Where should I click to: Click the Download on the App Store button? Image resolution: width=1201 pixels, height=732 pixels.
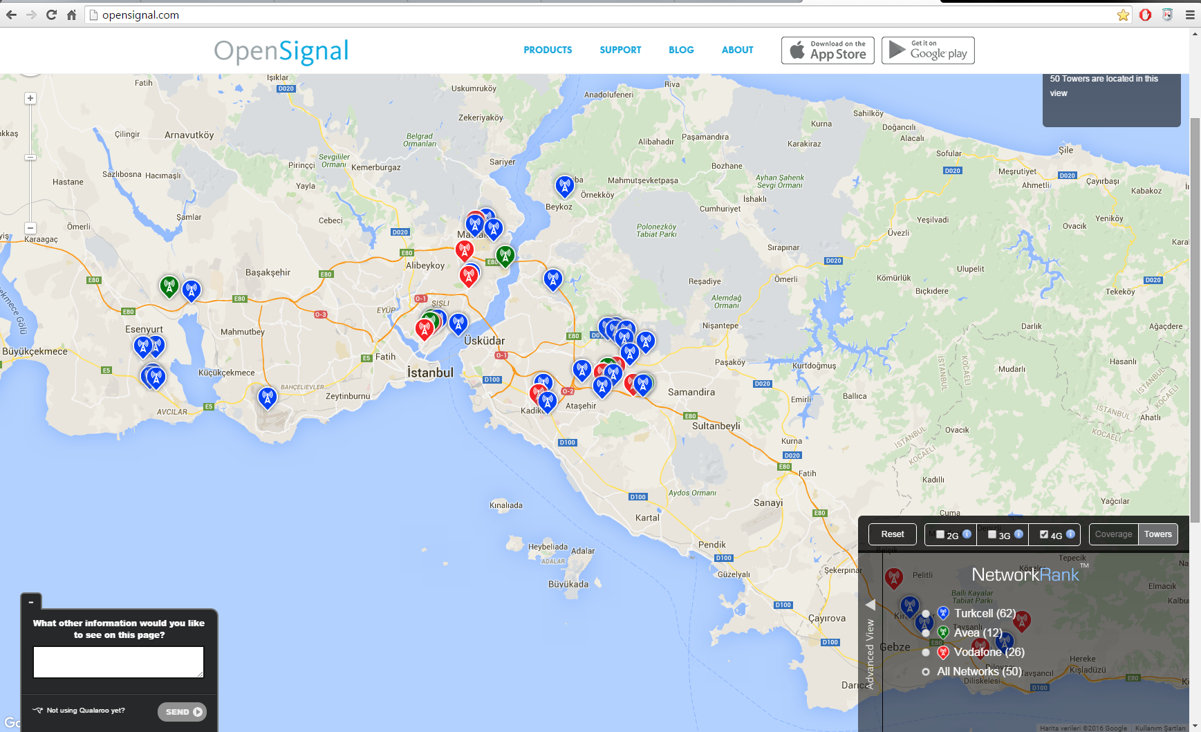828,50
